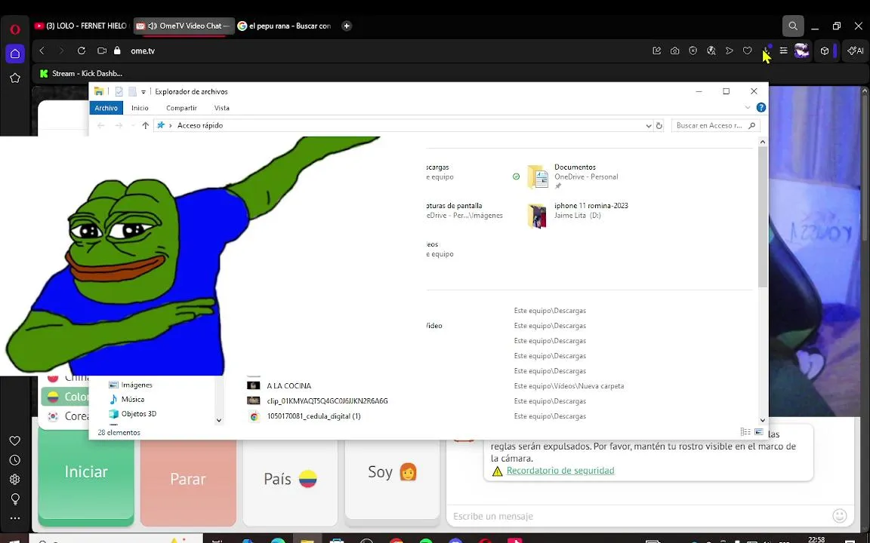The image size is (870, 543).
Task: Go back in Opera browser
Action: 42,51
